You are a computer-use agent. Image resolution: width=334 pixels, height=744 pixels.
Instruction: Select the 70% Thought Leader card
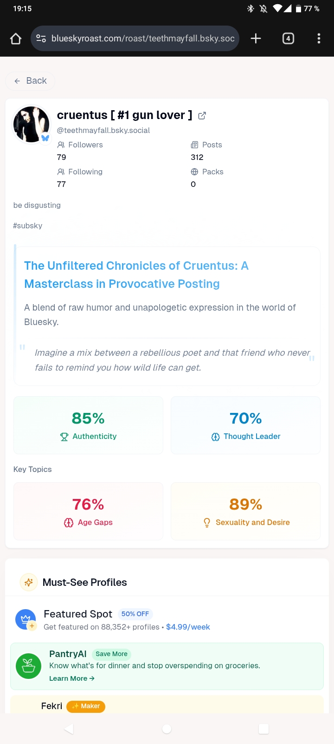click(x=245, y=425)
